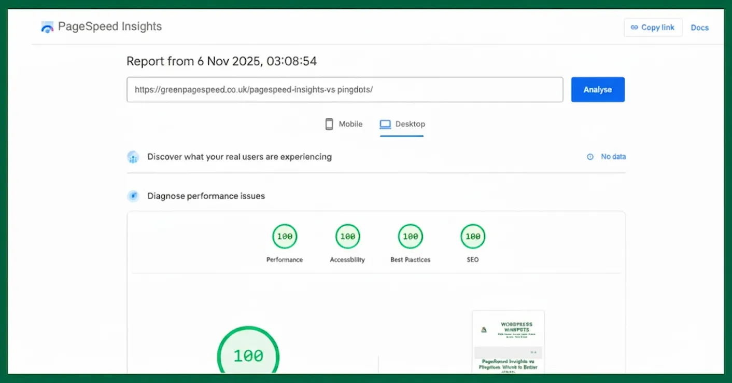Viewport: 732px width, 383px height.
Task: Click the mobile phone icon
Action: (x=329, y=124)
